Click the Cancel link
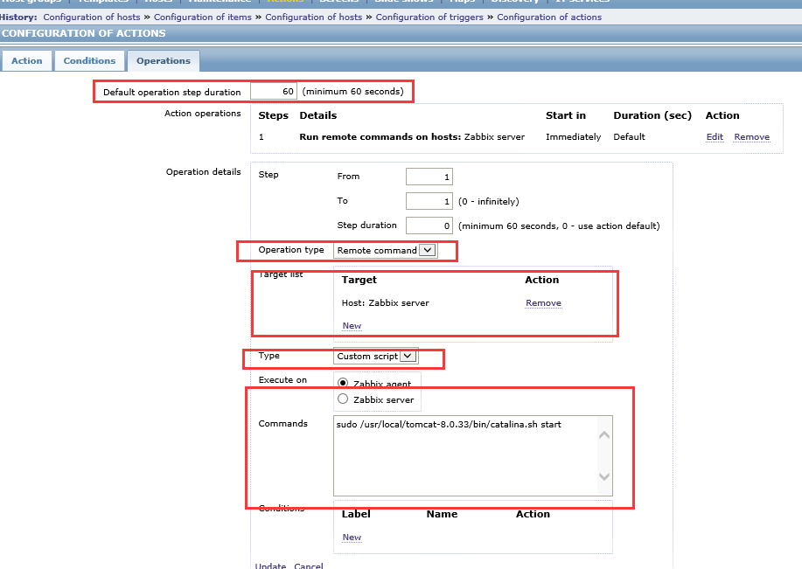The image size is (802, 569). tap(309, 566)
